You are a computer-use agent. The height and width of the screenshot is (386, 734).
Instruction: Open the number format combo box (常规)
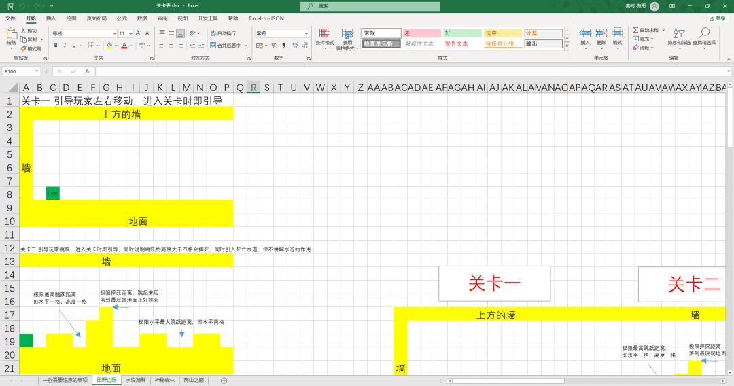[282, 33]
